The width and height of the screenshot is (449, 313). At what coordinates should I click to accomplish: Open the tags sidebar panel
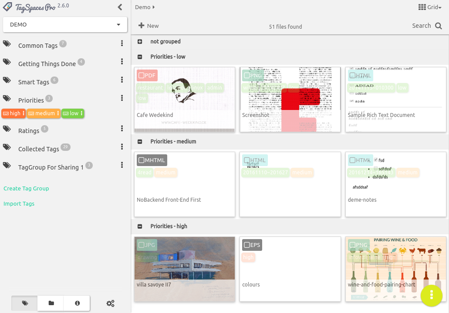24,303
